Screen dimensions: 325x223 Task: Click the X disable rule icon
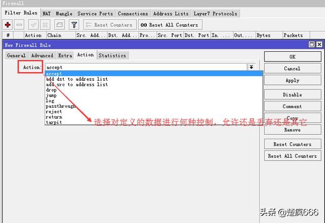45,25
